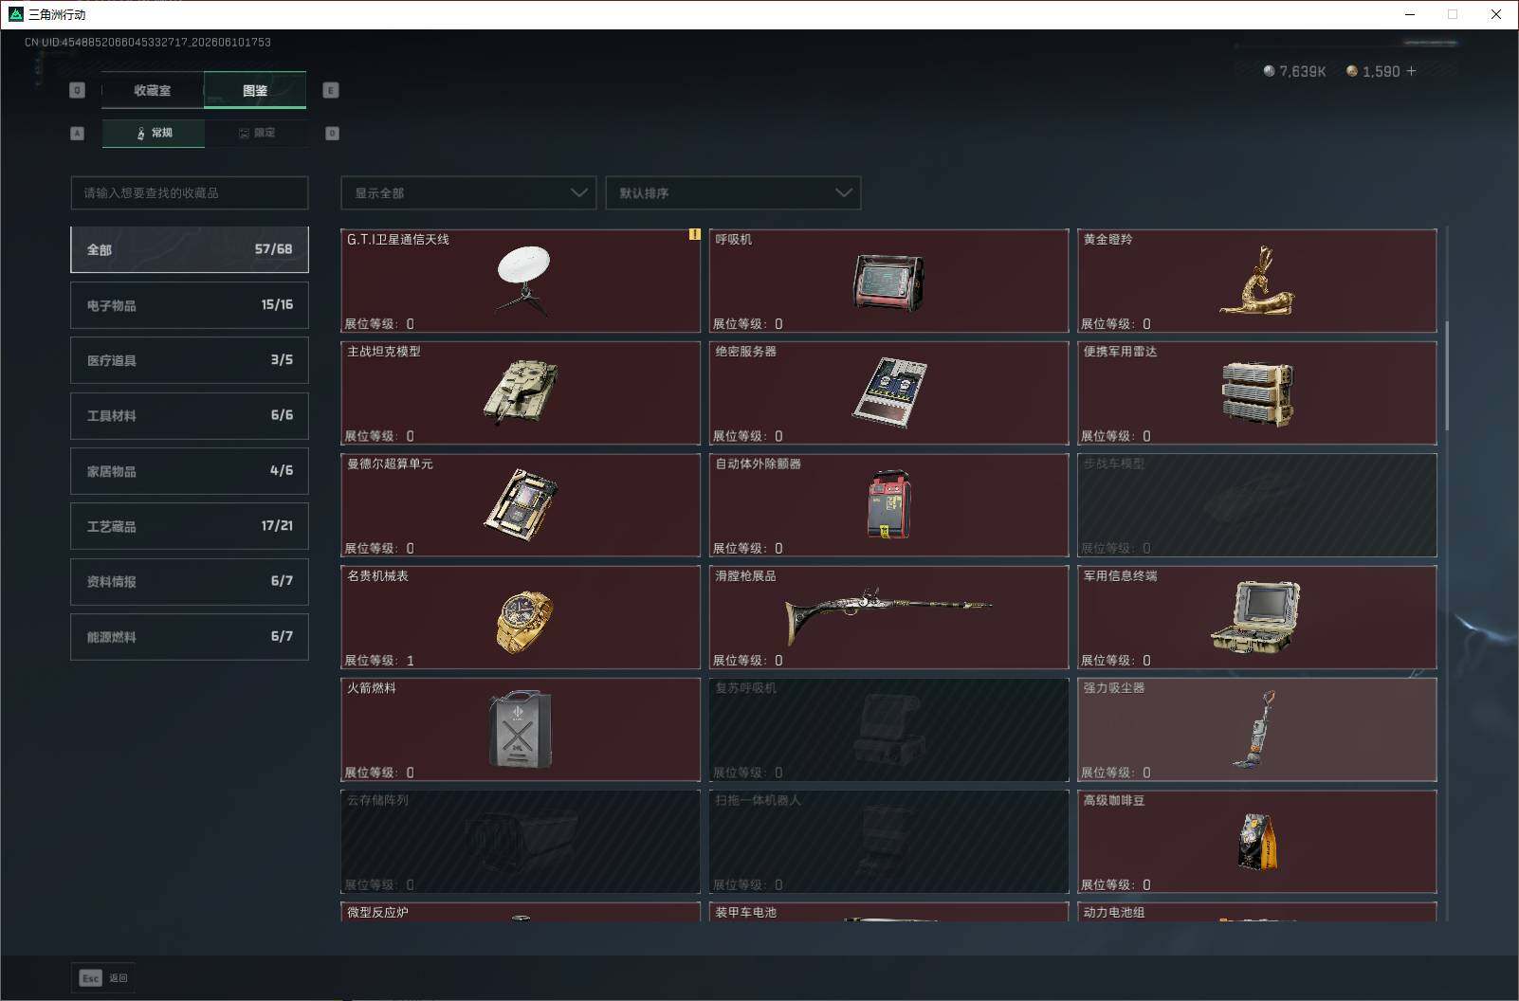Switch to the 常规 sub-tab
This screenshot has width=1519, height=1001.
point(154,133)
